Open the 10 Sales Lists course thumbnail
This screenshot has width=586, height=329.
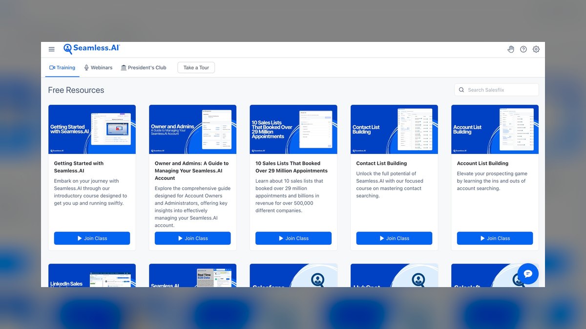point(293,129)
